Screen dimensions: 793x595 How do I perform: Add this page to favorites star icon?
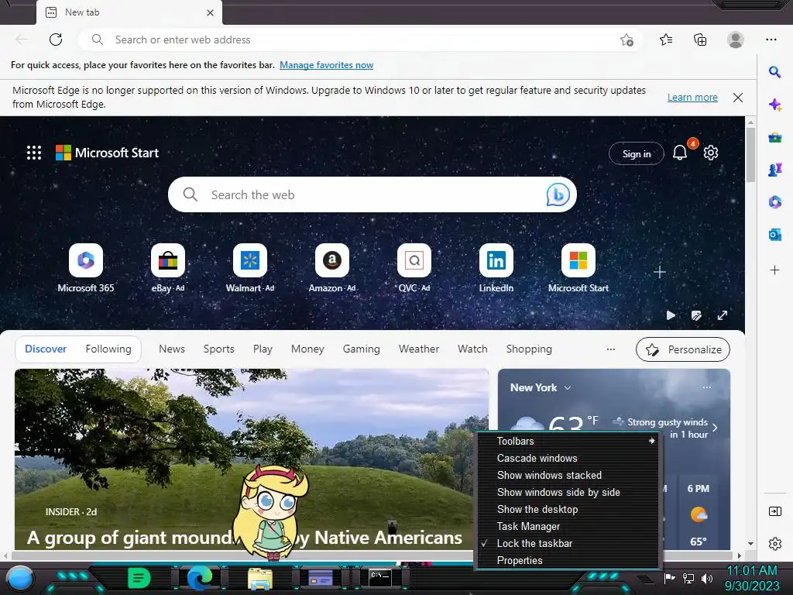pyautogui.click(x=627, y=40)
